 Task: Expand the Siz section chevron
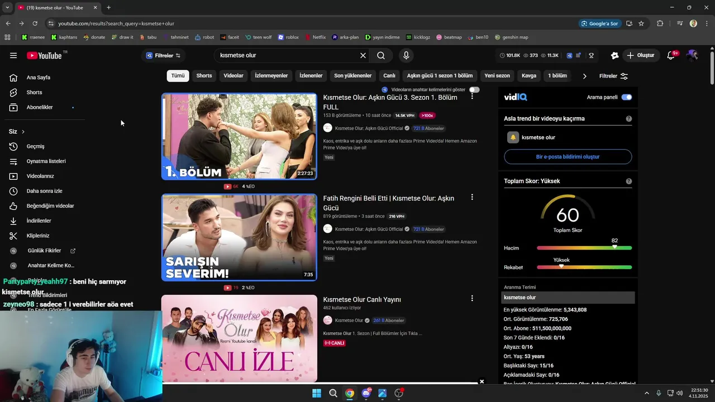click(x=23, y=132)
